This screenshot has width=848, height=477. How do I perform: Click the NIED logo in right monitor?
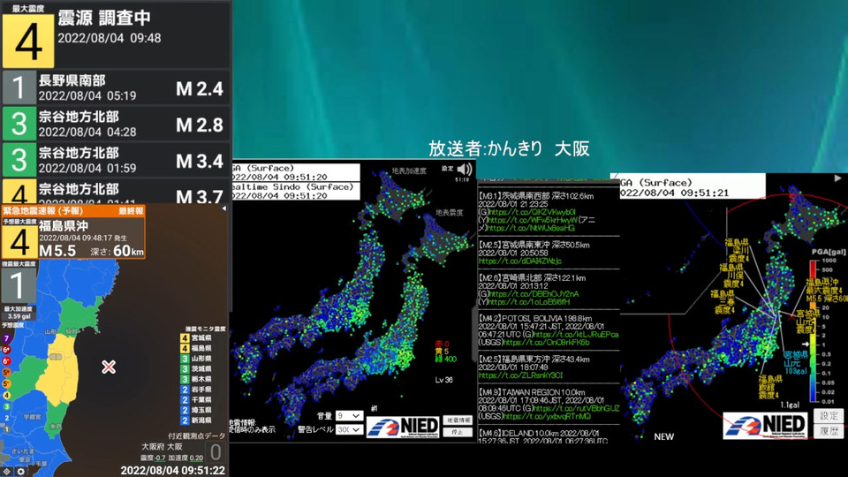click(767, 426)
